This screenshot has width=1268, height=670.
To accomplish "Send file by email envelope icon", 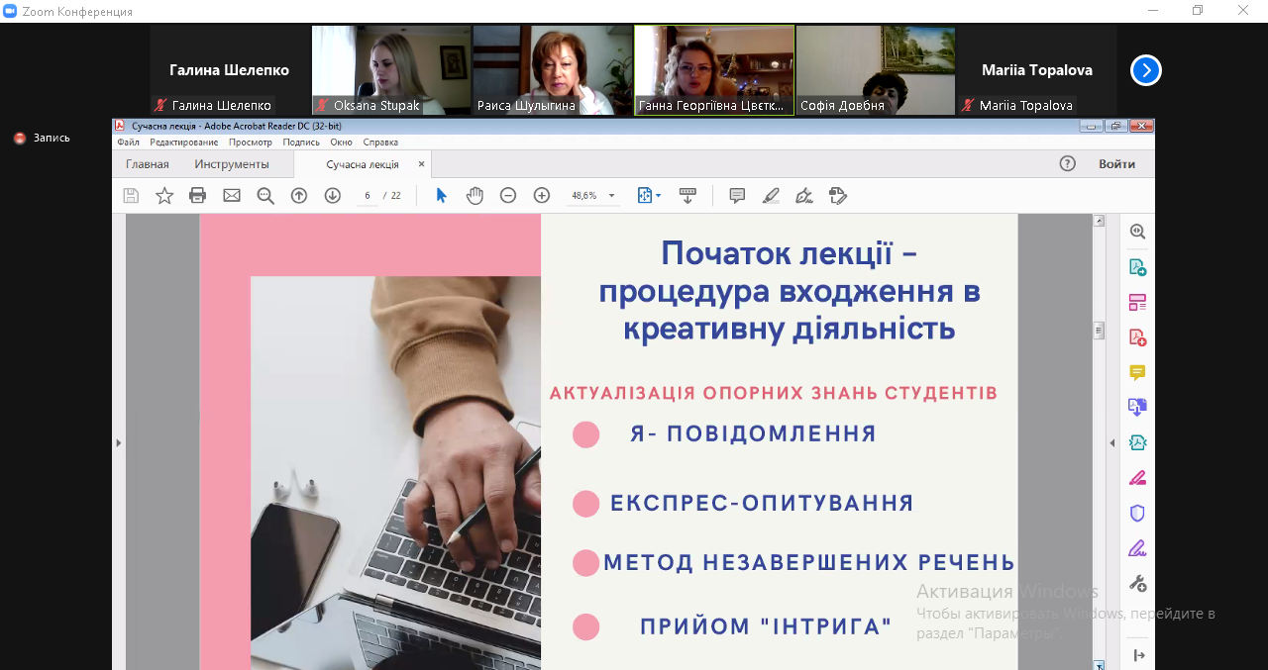I will [232, 196].
